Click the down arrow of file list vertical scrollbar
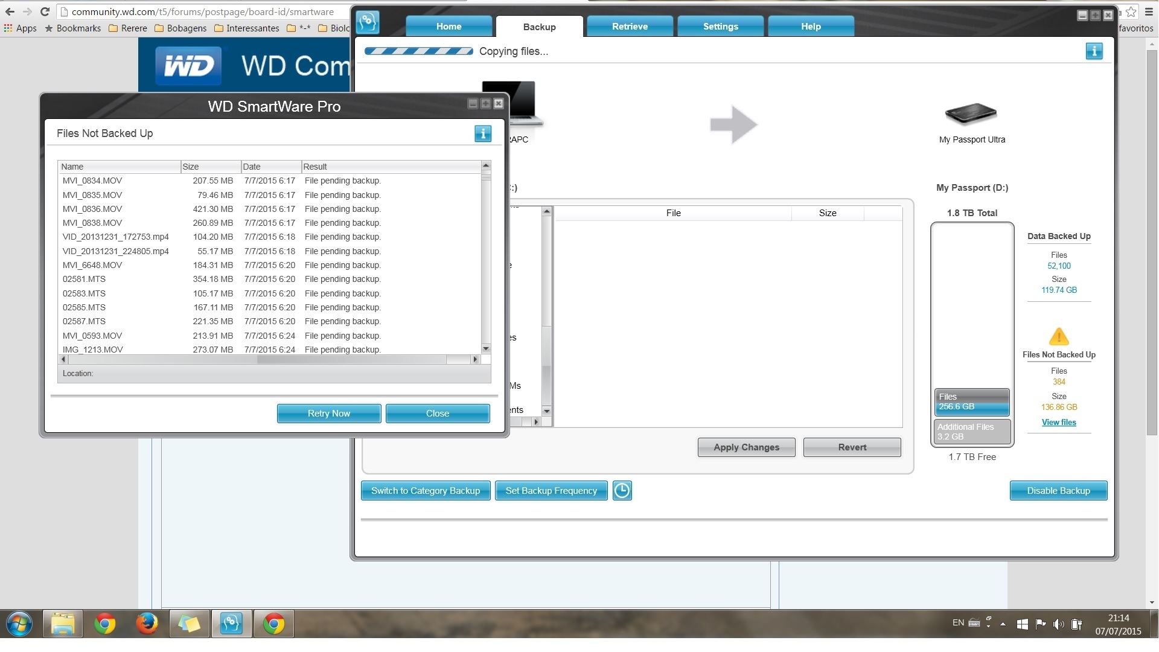 [486, 349]
